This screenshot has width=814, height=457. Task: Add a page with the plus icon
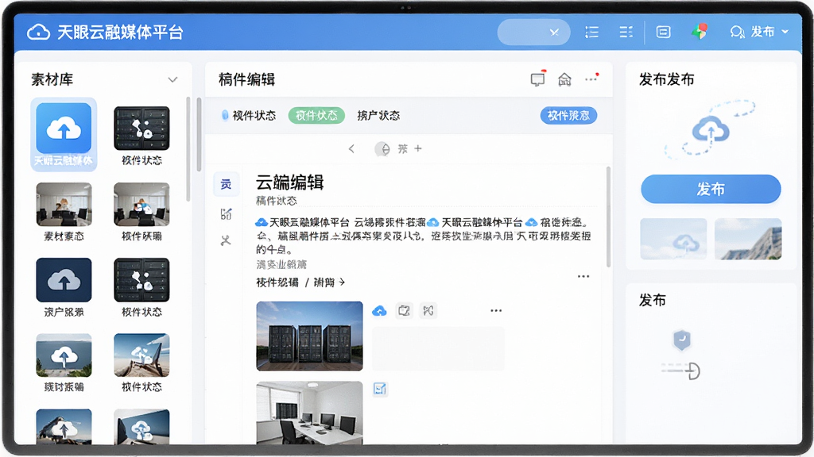[418, 148]
